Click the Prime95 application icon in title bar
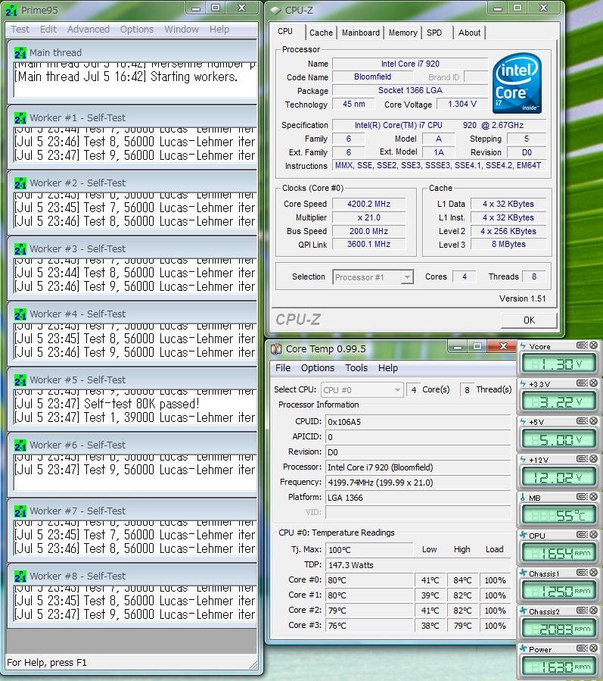Image resolution: width=603 pixels, height=681 pixels. pos(11,10)
